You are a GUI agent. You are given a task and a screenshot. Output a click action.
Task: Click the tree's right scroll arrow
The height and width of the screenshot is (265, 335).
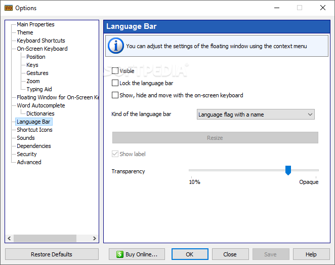[95, 238]
